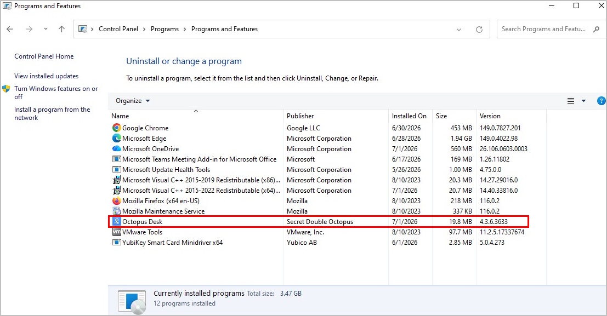Click the Microsoft Edge program icon
607x316 pixels.
click(117, 138)
